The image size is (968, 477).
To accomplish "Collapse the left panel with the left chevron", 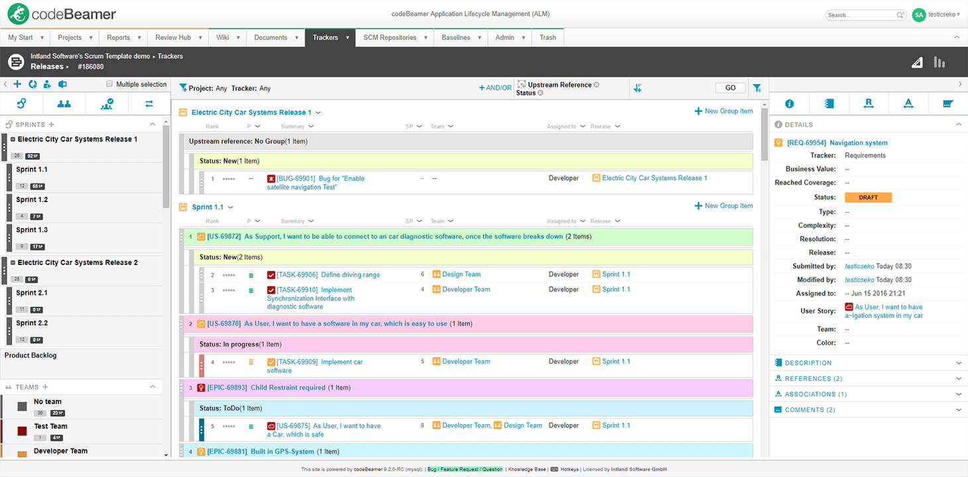I will tap(5, 84).
